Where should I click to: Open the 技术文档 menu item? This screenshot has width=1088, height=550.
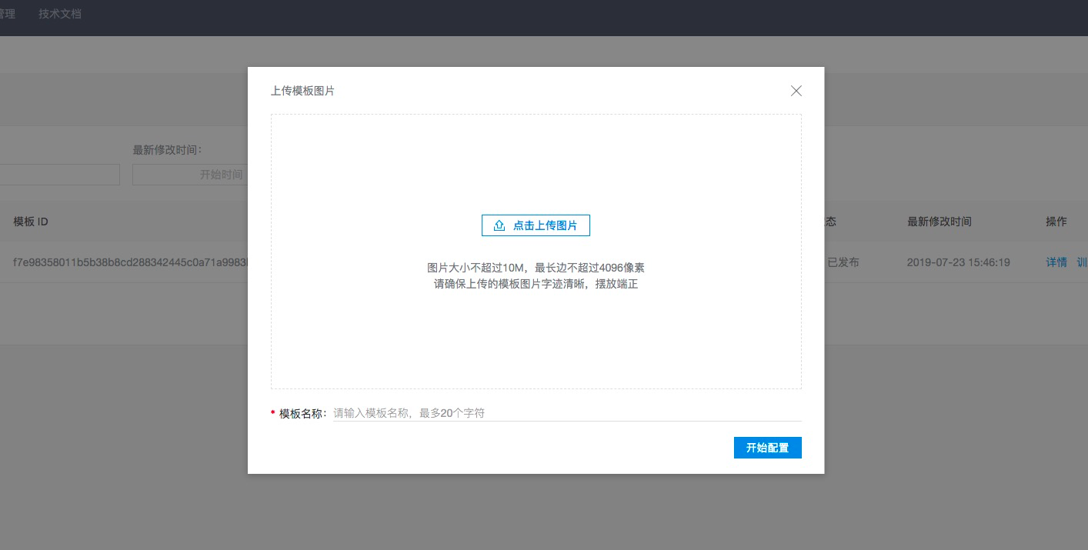point(60,14)
